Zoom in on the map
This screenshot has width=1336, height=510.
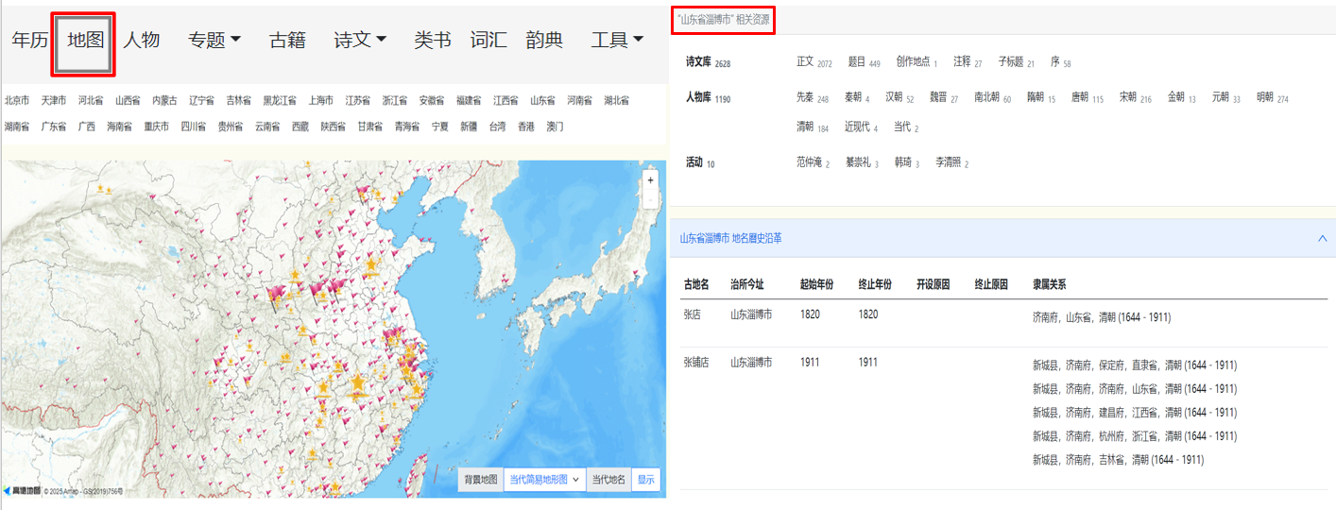point(650,179)
